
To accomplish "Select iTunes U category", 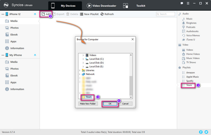I will 189,40.
